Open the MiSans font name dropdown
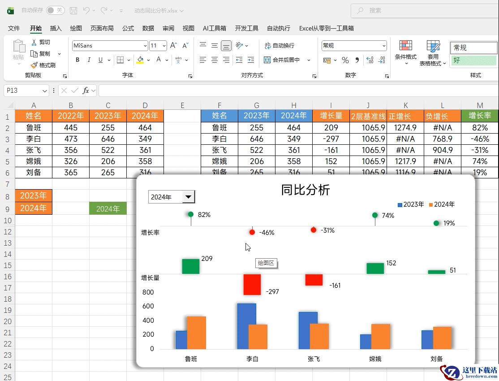 pos(145,46)
